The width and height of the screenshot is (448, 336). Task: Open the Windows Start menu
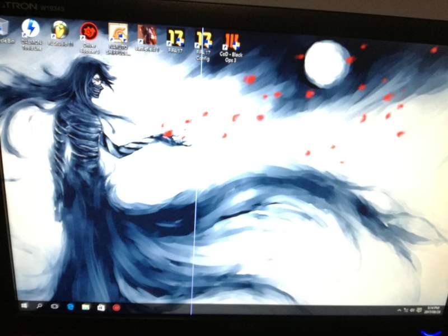click(24, 306)
